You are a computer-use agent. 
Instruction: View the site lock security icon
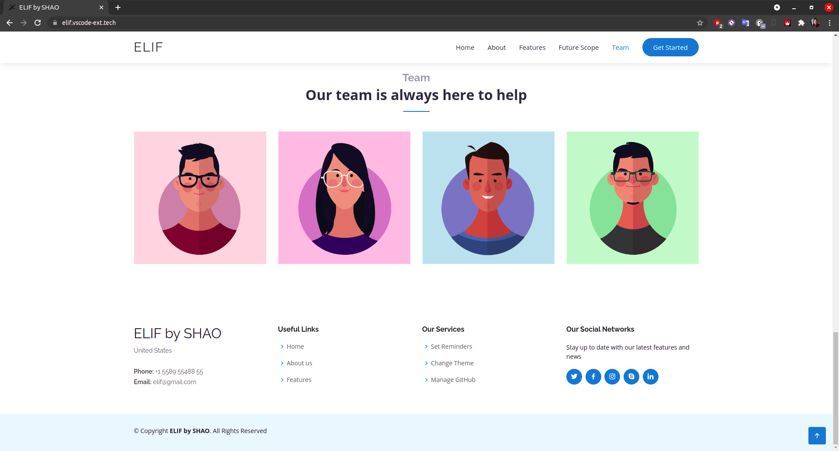tap(55, 23)
